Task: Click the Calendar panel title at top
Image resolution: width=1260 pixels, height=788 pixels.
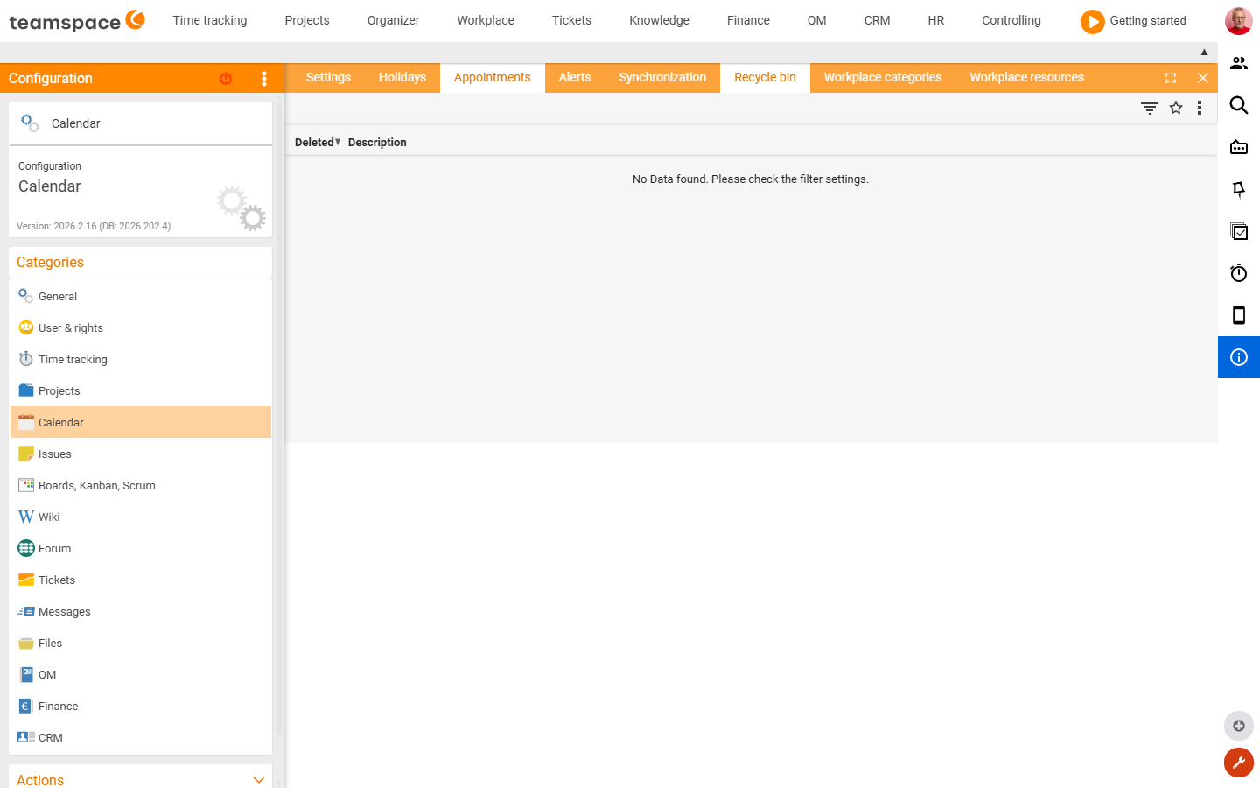Action: pyautogui.click(x=75, y=123)
